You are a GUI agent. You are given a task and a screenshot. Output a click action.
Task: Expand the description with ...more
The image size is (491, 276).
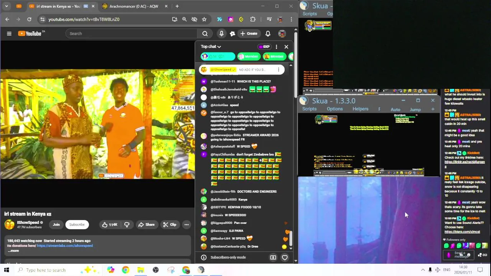click(x=13, y=251)
